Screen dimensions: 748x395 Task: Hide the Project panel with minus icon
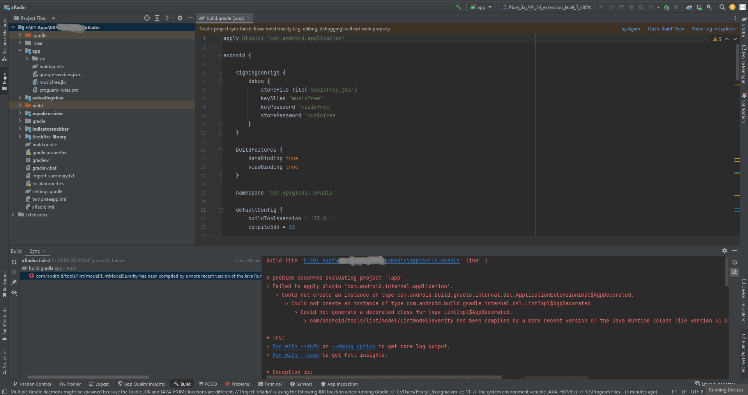click(190, 18)
